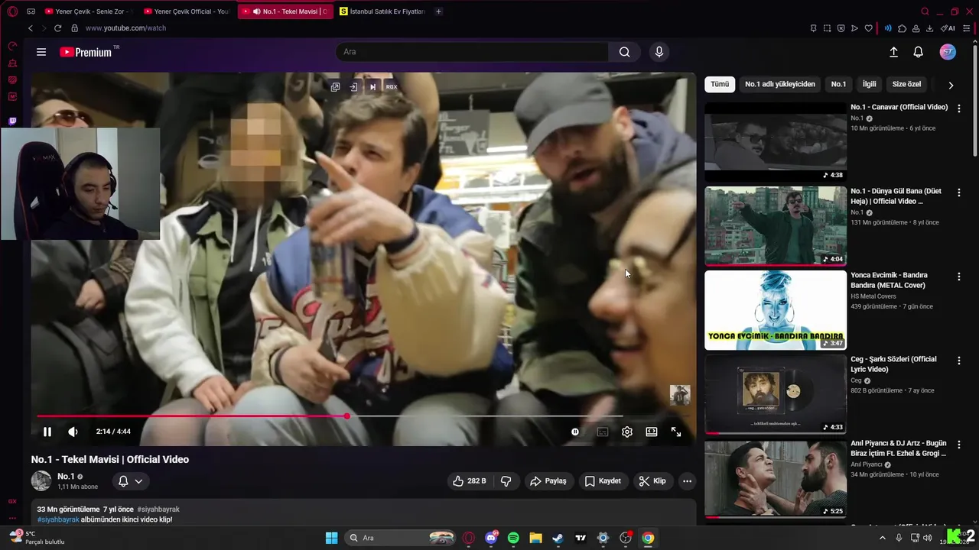Open Windows taskbar 'Ara' search box

(x=402, y=538)
